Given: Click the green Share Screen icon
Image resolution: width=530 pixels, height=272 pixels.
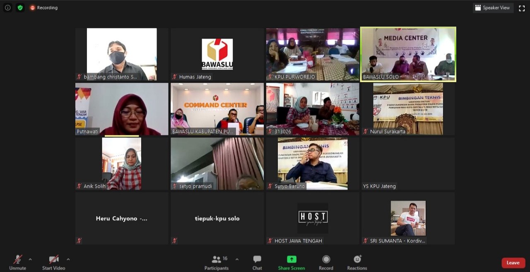Looking at the screenshot, I should (x=291, y=260).
